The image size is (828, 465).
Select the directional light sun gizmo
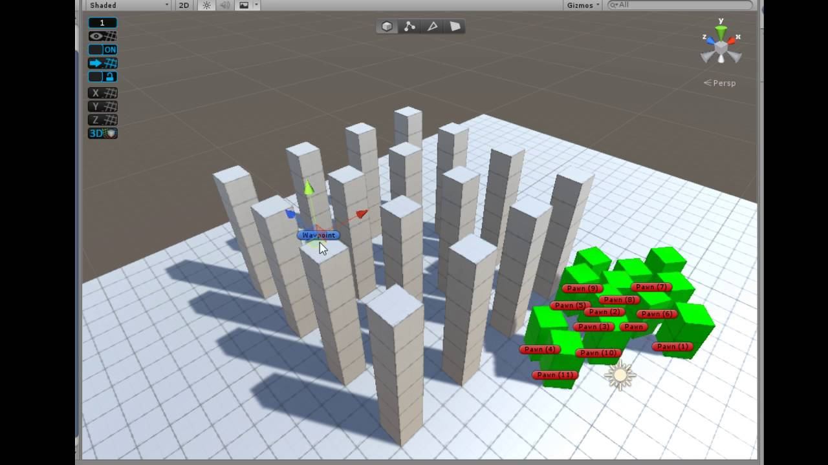click(620, 375)
